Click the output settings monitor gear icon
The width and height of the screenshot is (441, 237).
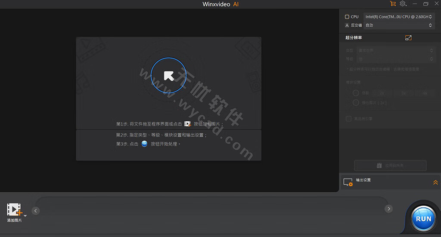[x=348, y=182]
